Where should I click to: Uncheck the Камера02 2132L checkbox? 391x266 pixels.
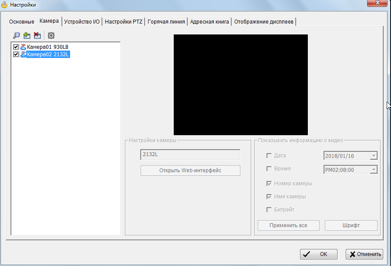tap(16, 54)
